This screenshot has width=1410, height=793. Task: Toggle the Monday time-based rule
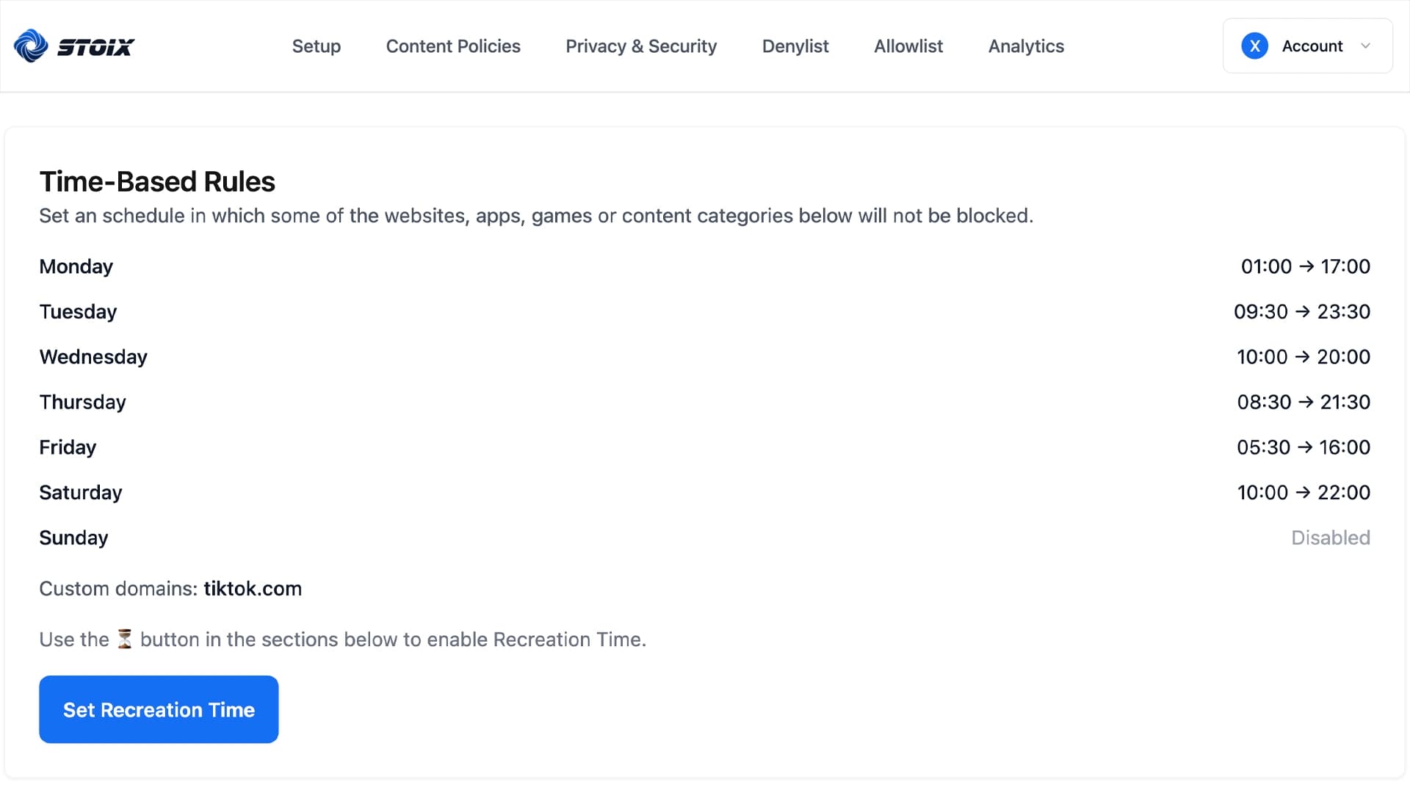76,266
